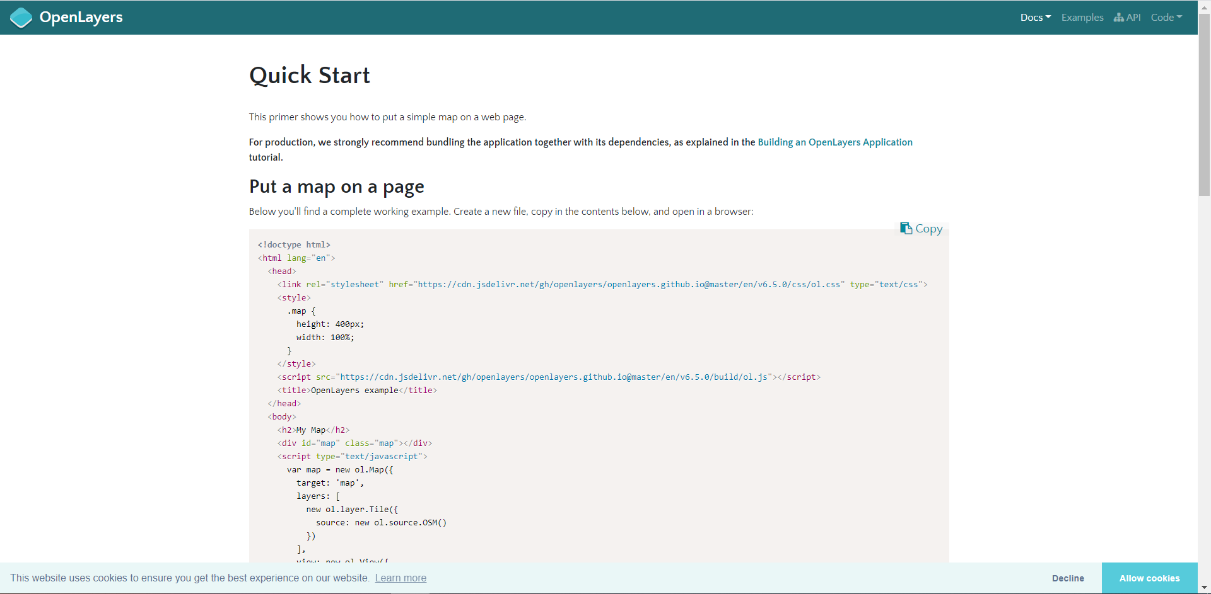
Task: Expand the Docs dropdown menu
Action: tap(1036, 18)
